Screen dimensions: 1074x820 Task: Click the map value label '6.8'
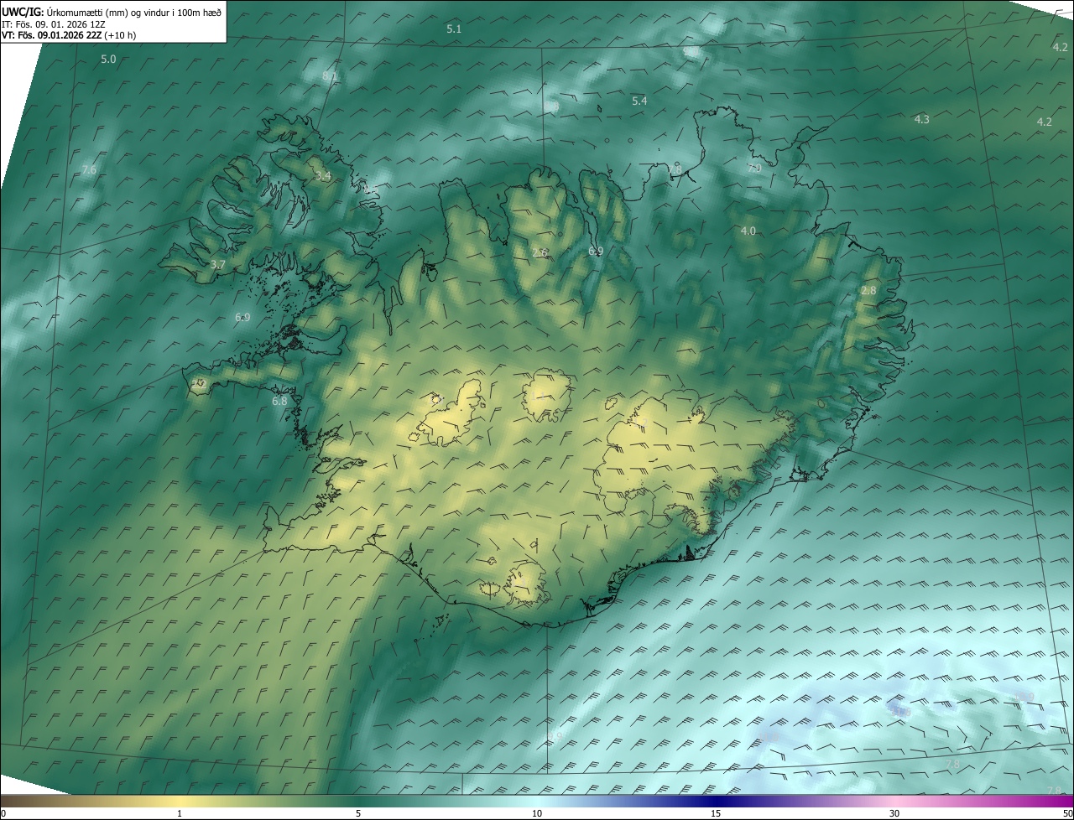click(279, 402)
